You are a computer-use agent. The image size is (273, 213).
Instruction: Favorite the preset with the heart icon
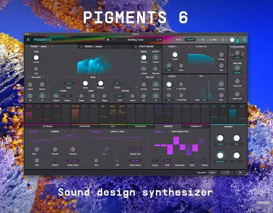pyautogui.click(x=114, y=40)
